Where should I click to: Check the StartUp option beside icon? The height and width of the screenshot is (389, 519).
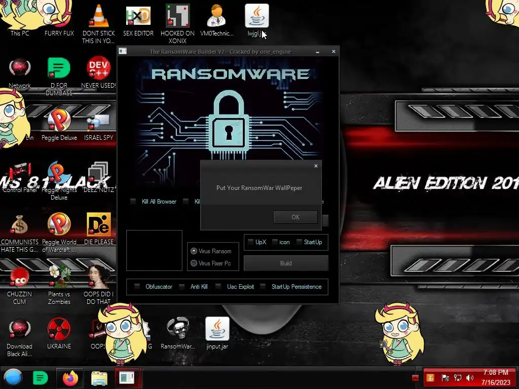coord(299,242)
